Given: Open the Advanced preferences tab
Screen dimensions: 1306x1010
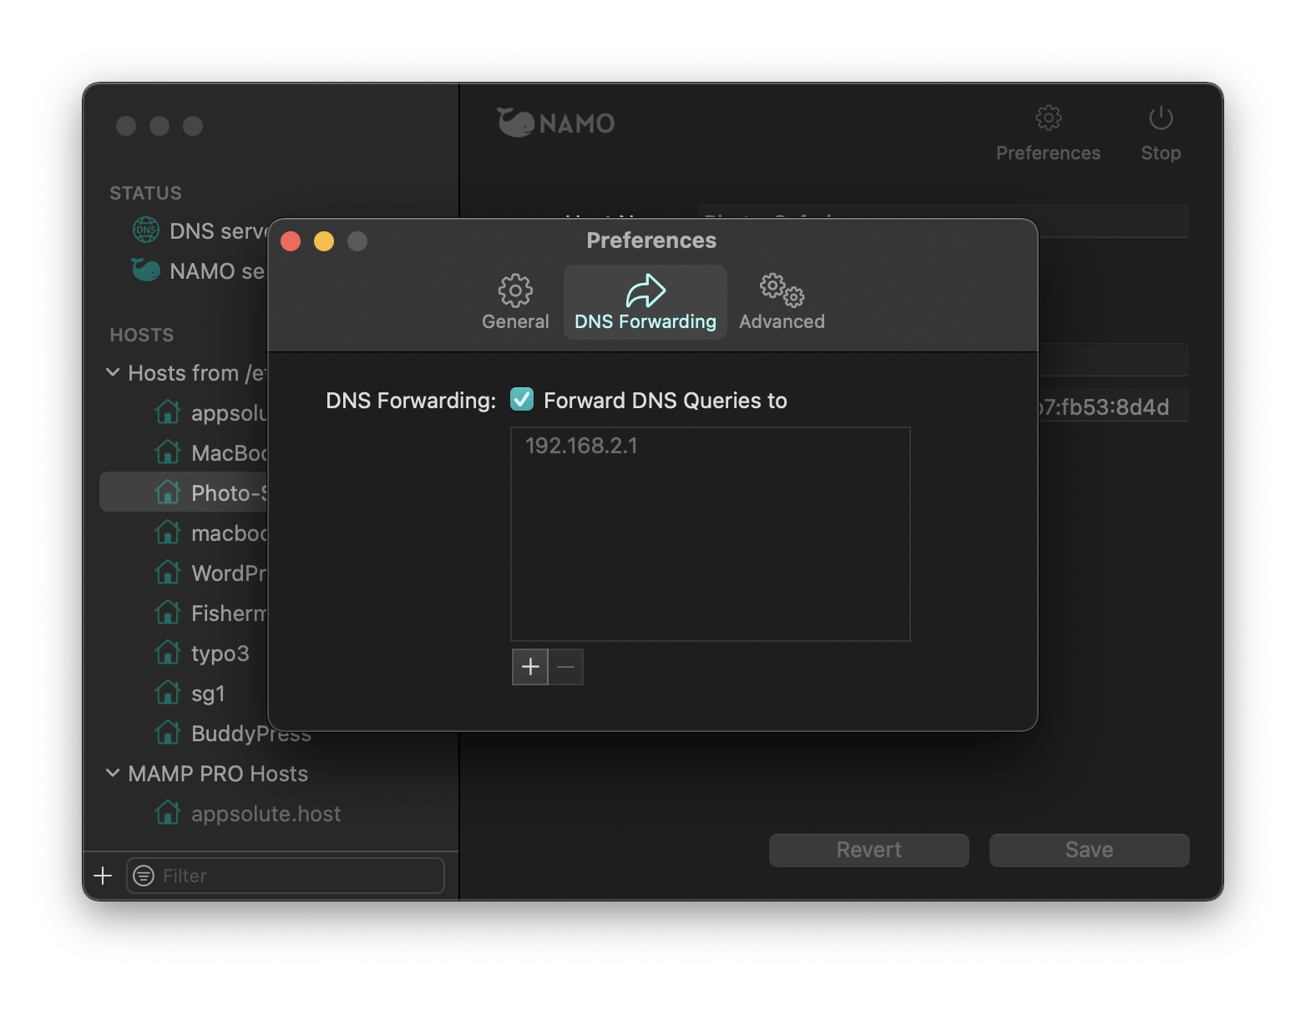Looking at the screenshot, I should coord(782,302).
